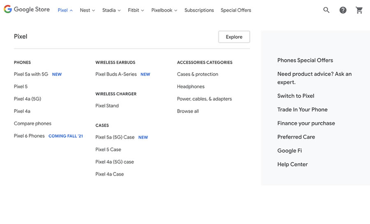Select Pixel 5a with 5G phone link
The height and width of the screenshot is (224, 370).
[x=31, y=74]
